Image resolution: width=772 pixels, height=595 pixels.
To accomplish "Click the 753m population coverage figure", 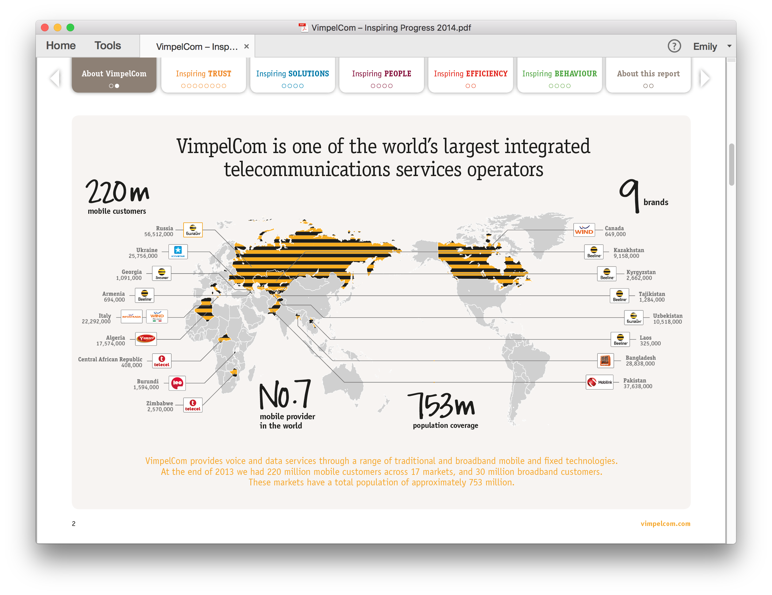I will tap(444, 411).
